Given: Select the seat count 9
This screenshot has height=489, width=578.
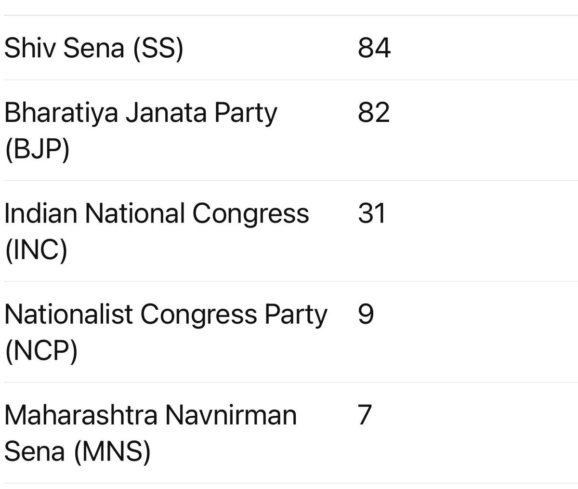Looking at the screenshot, I should (x=366, y=314).
